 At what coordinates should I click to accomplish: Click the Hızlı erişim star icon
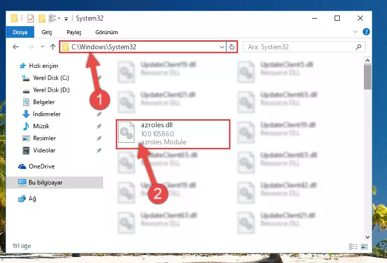tap(23, 66)
